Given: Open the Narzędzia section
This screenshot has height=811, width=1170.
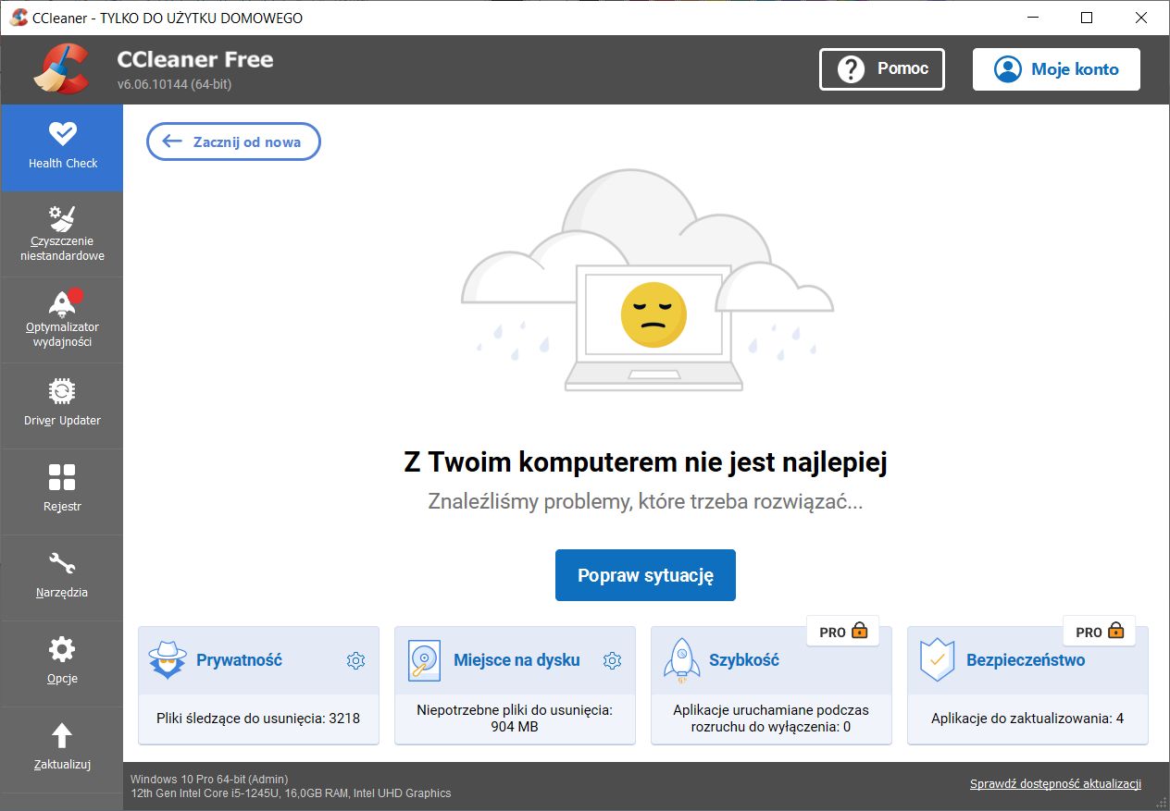Looking at the screenshot, I should click(62, 576).
